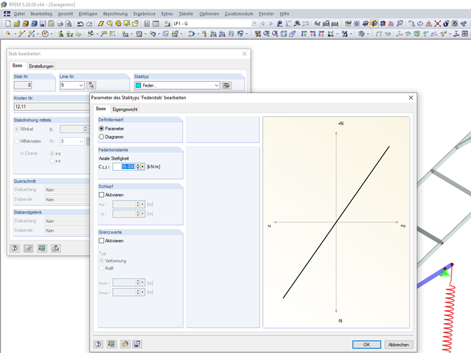This screenshot has width=471, height=353.
Task: Open the Zusatzmodule menu
Action: point(239,14)
